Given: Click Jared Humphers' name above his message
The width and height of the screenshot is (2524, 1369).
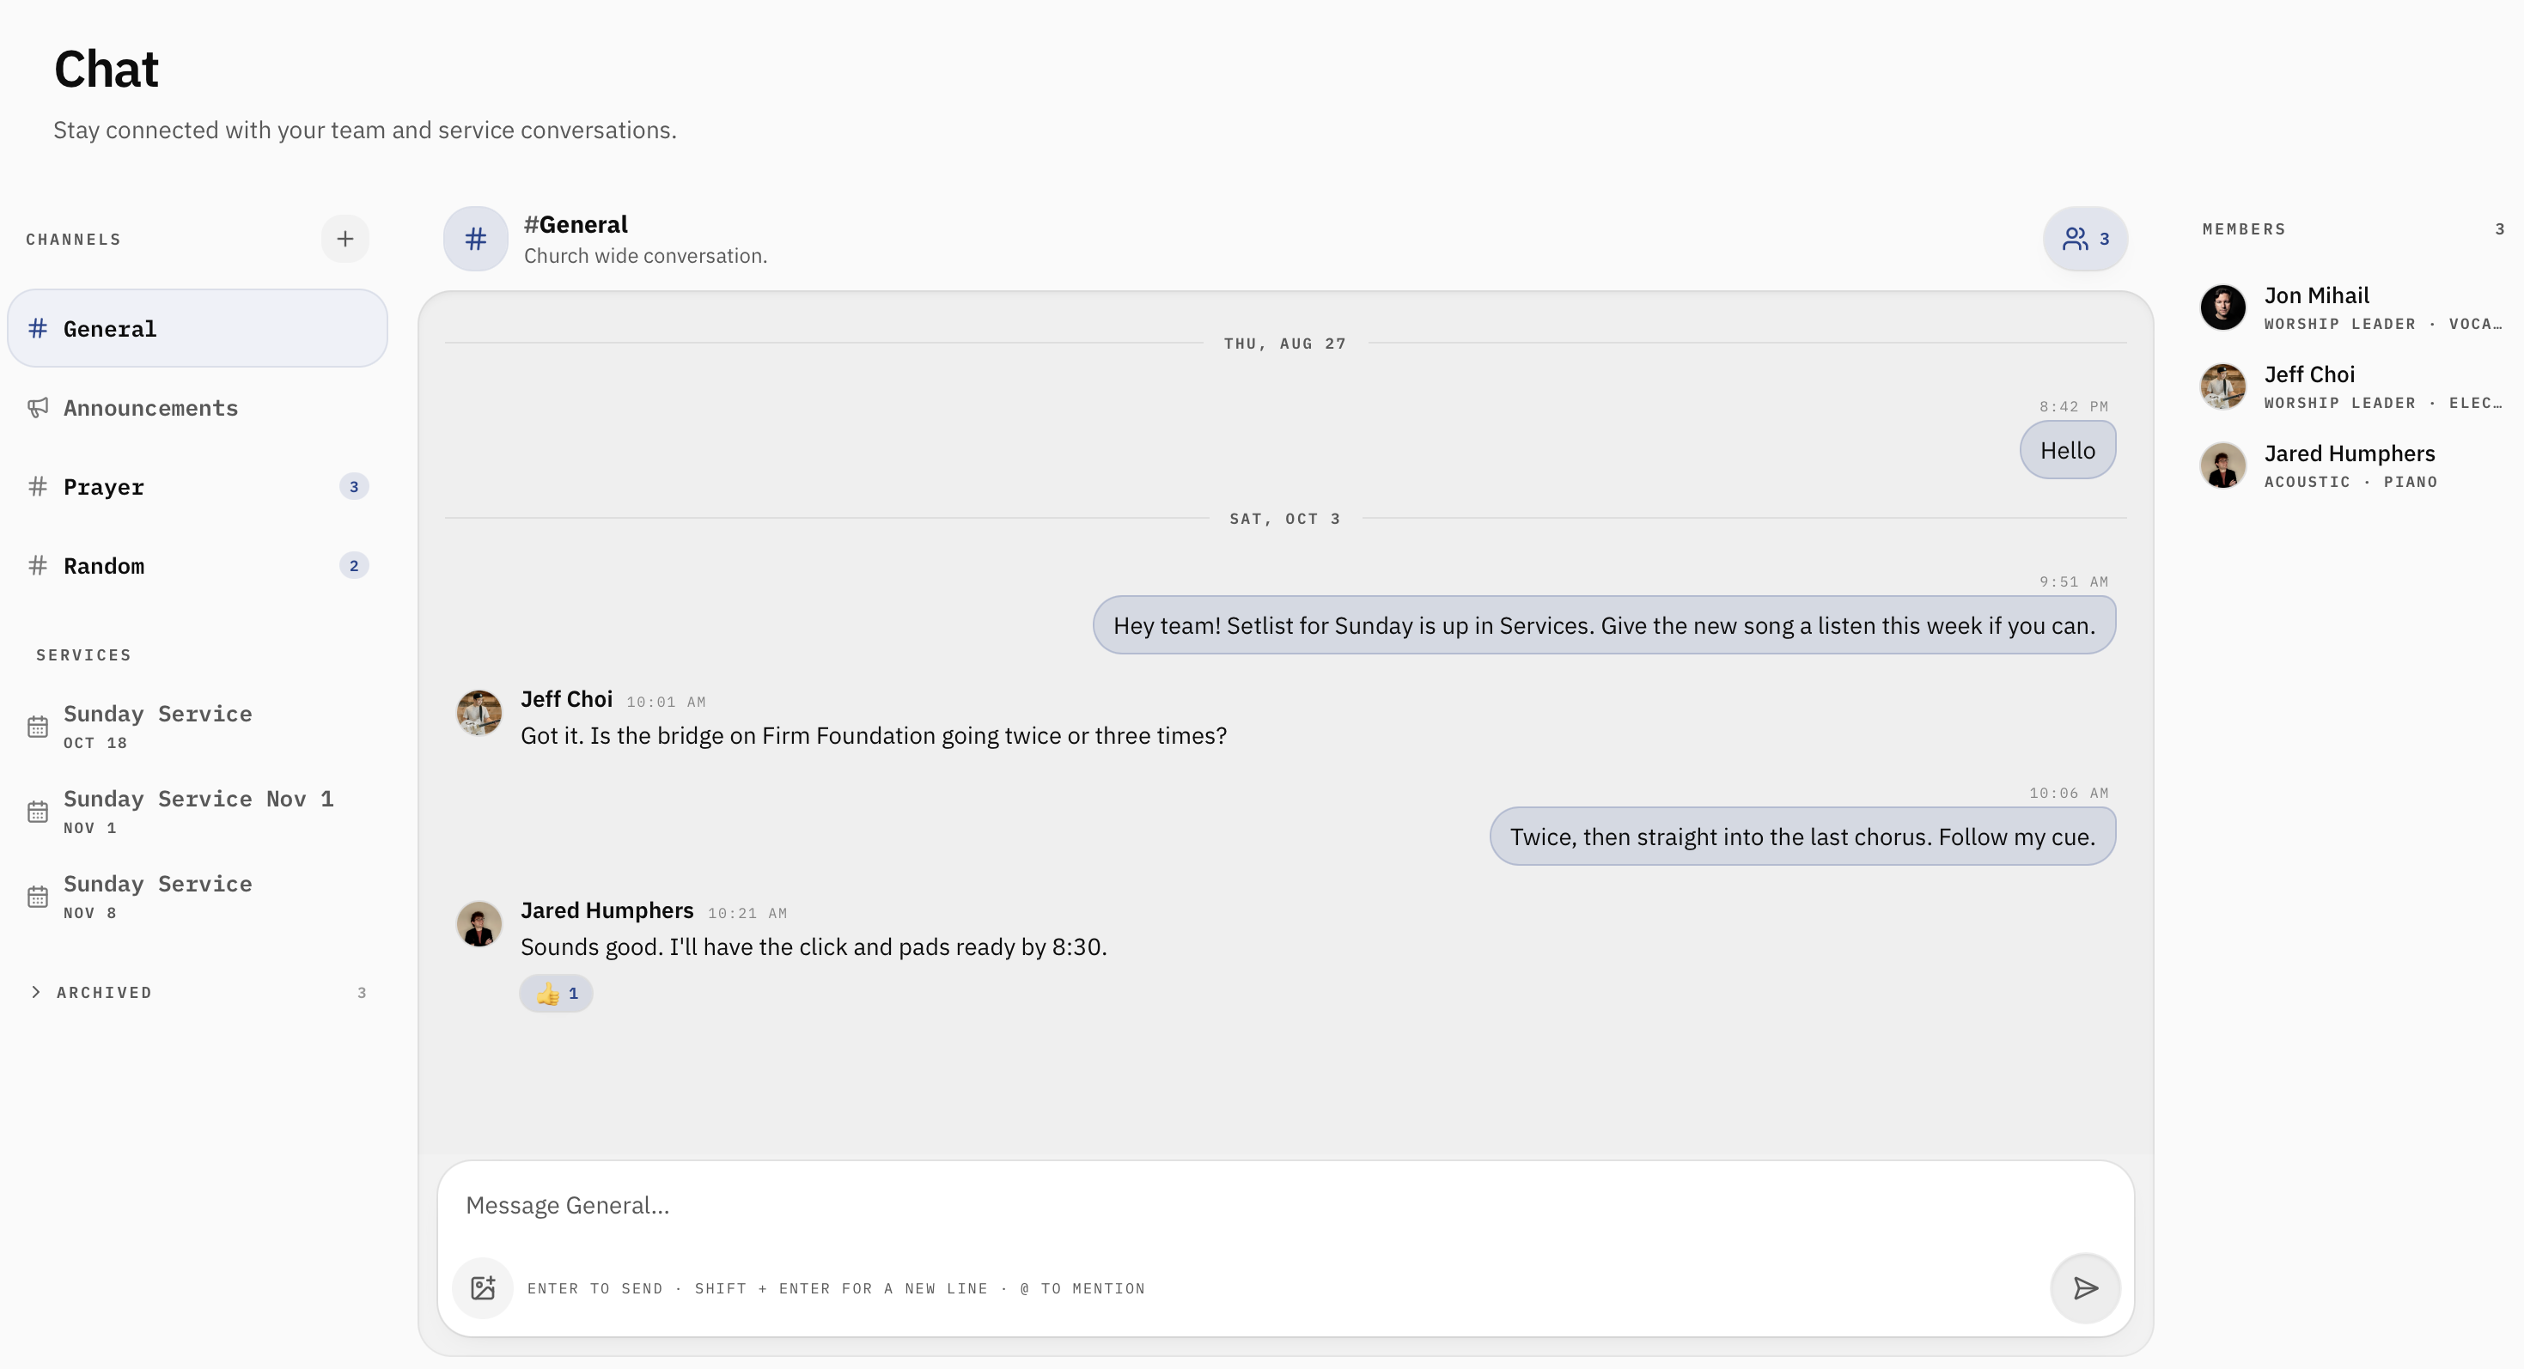Looking at the screenshot, I should tap(607, 910).
